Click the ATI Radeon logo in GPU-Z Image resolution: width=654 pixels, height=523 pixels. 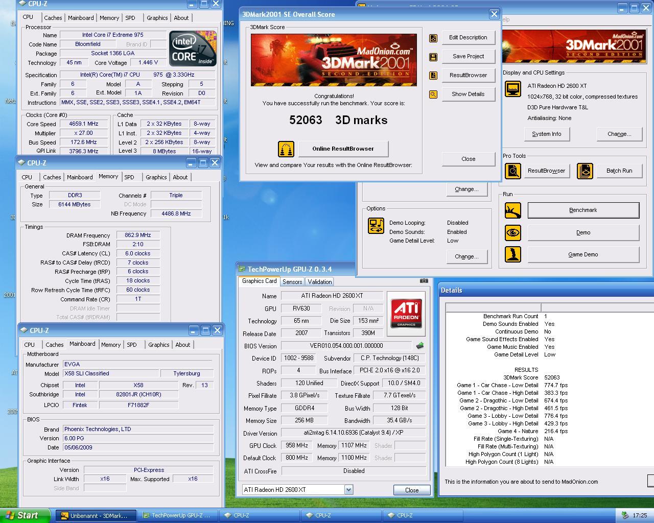coord(406,313)
